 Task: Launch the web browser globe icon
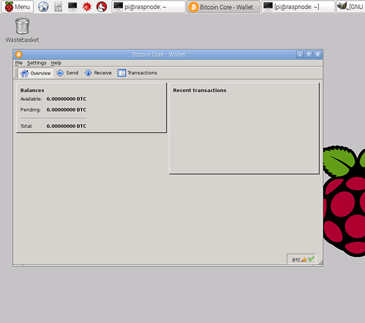pyautogui.click(x=43, y=7)
